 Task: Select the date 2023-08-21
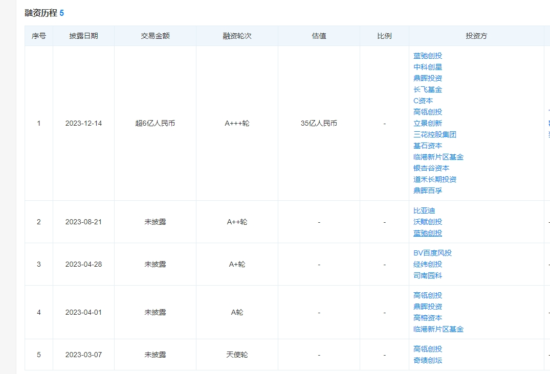tap(83, 222)
